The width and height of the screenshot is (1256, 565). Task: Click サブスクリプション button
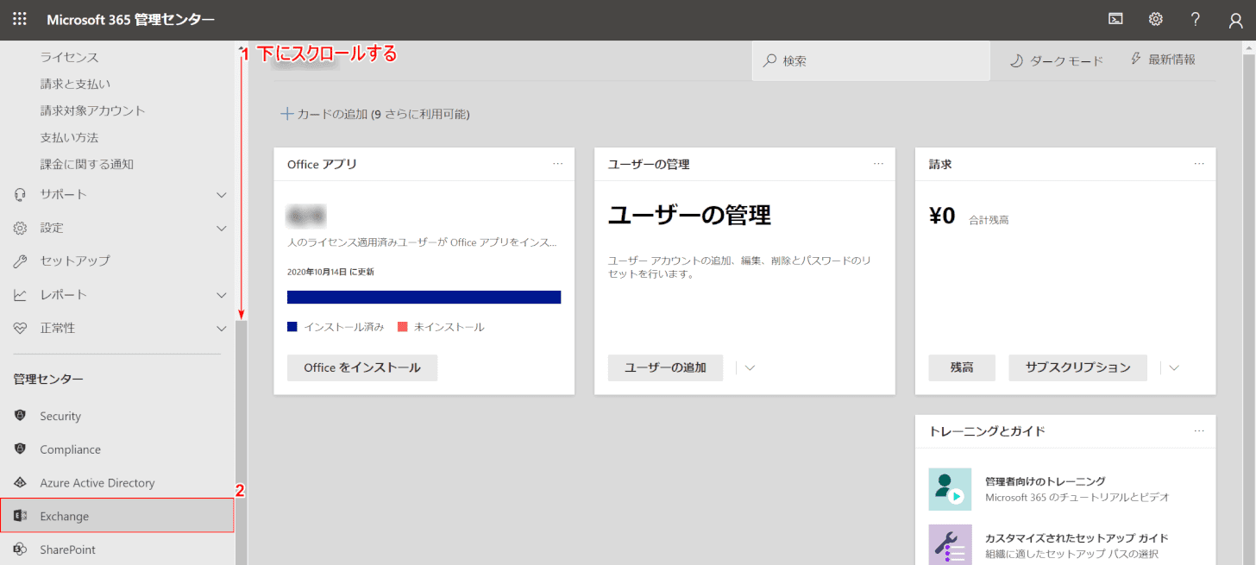point(1077,367)
